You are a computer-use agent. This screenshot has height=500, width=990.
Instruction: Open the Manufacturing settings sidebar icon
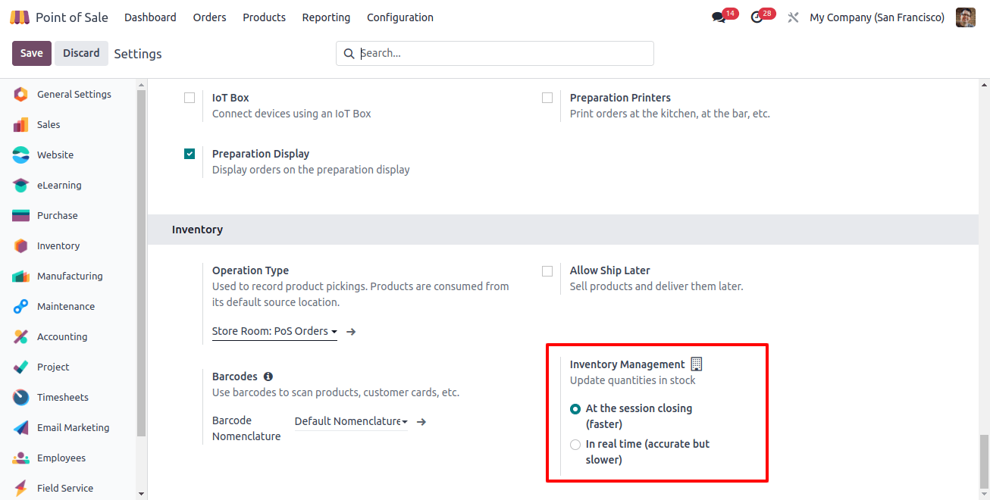(x=21, y=277)
